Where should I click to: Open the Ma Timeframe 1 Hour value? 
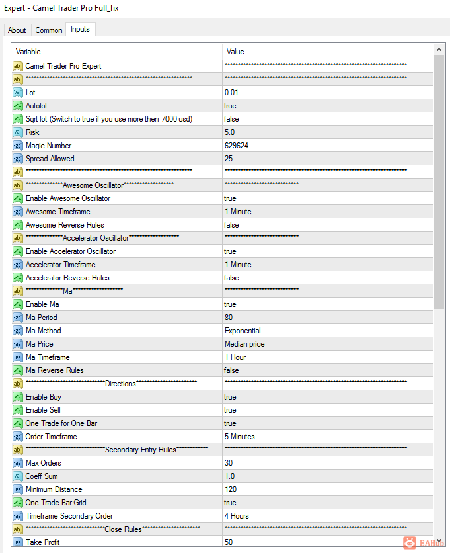[x=328, y=357]
